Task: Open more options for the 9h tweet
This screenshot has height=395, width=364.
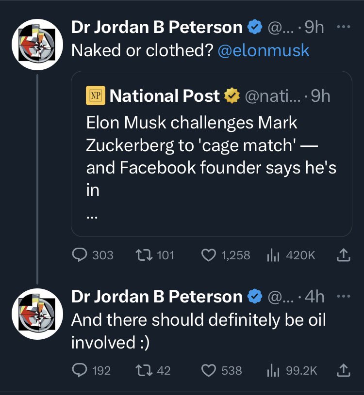Action: pos(344,27)
